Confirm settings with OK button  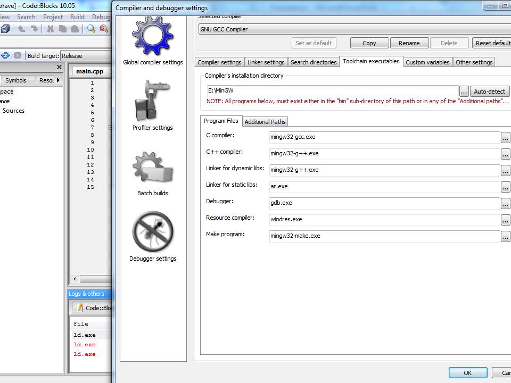tap(468, 372)
